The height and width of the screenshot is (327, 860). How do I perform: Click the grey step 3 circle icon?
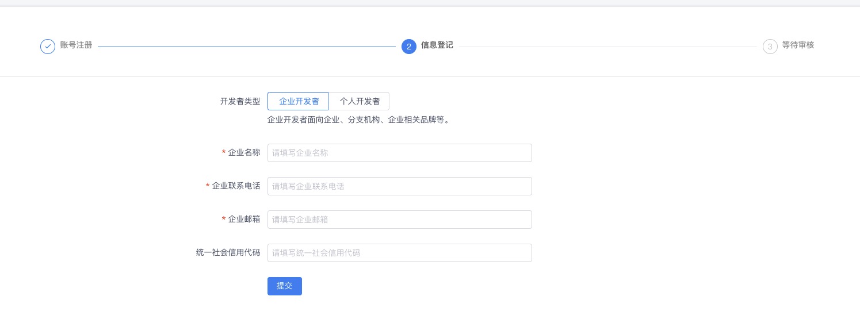(770, 47)
